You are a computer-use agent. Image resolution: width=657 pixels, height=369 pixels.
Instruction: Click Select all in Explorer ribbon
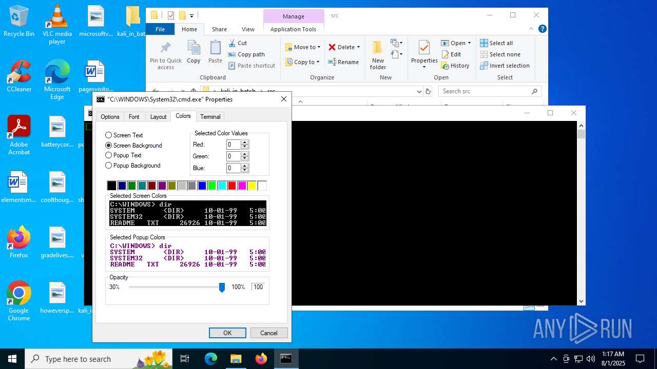coord(496,43)
